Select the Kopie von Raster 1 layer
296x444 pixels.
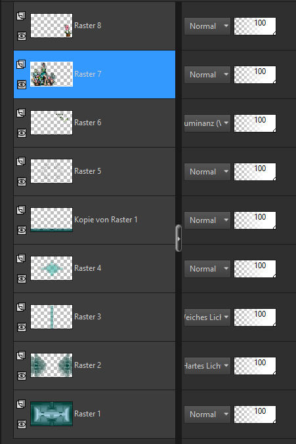pyautogui.click(x=95, y=220)
